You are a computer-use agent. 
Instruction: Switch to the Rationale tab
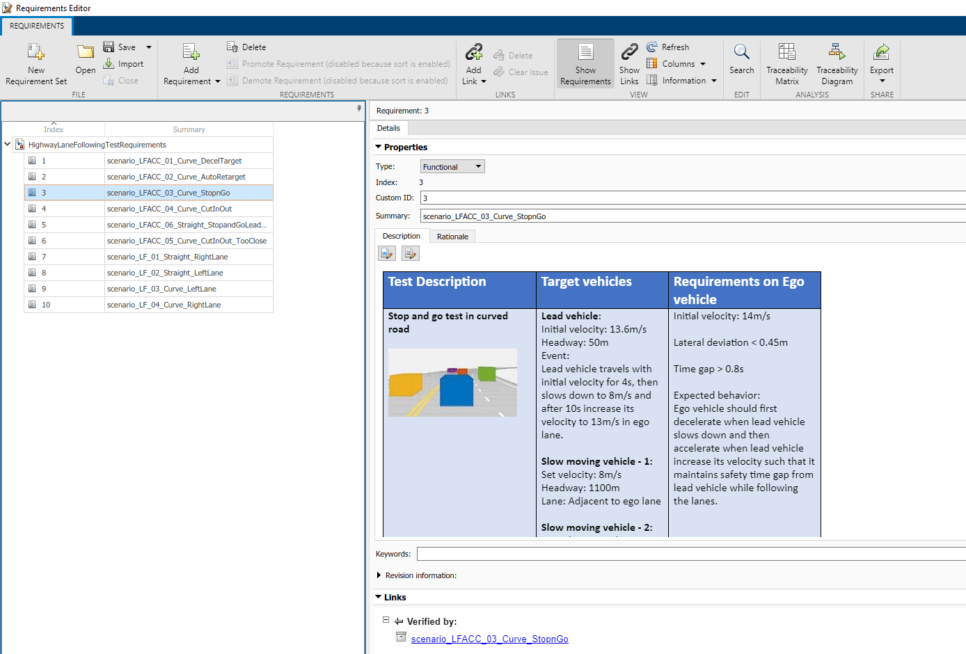[x=452, y=237]
